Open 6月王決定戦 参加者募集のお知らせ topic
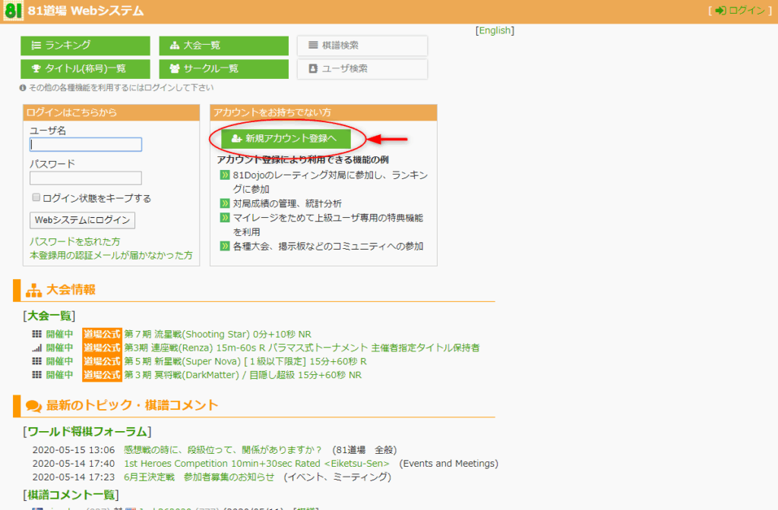The height and width of the screenshot is (510, 778). 199,477
